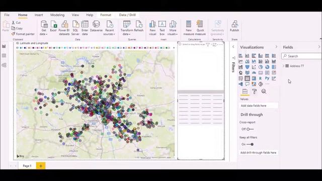Select the Stacked bar chart visual

[x=240, y=56]
